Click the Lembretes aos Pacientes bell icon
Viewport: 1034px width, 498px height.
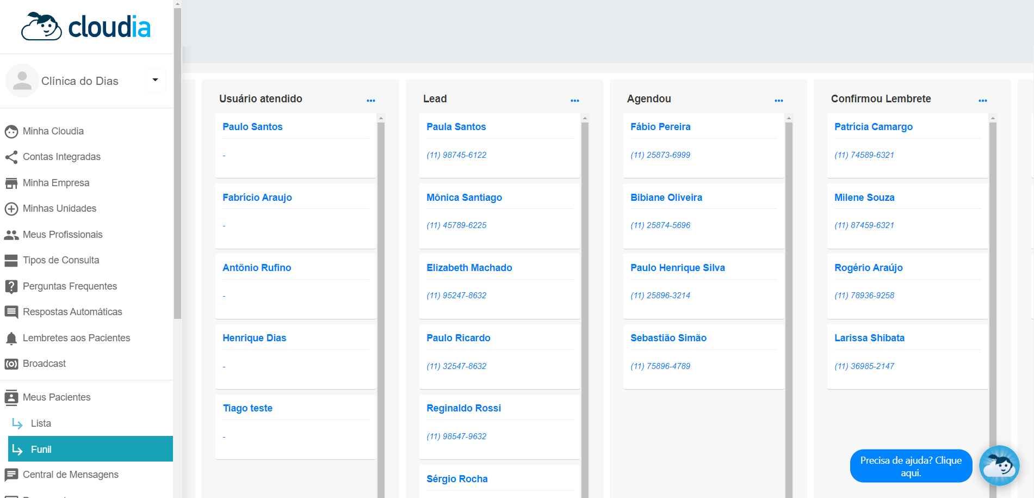11,339
